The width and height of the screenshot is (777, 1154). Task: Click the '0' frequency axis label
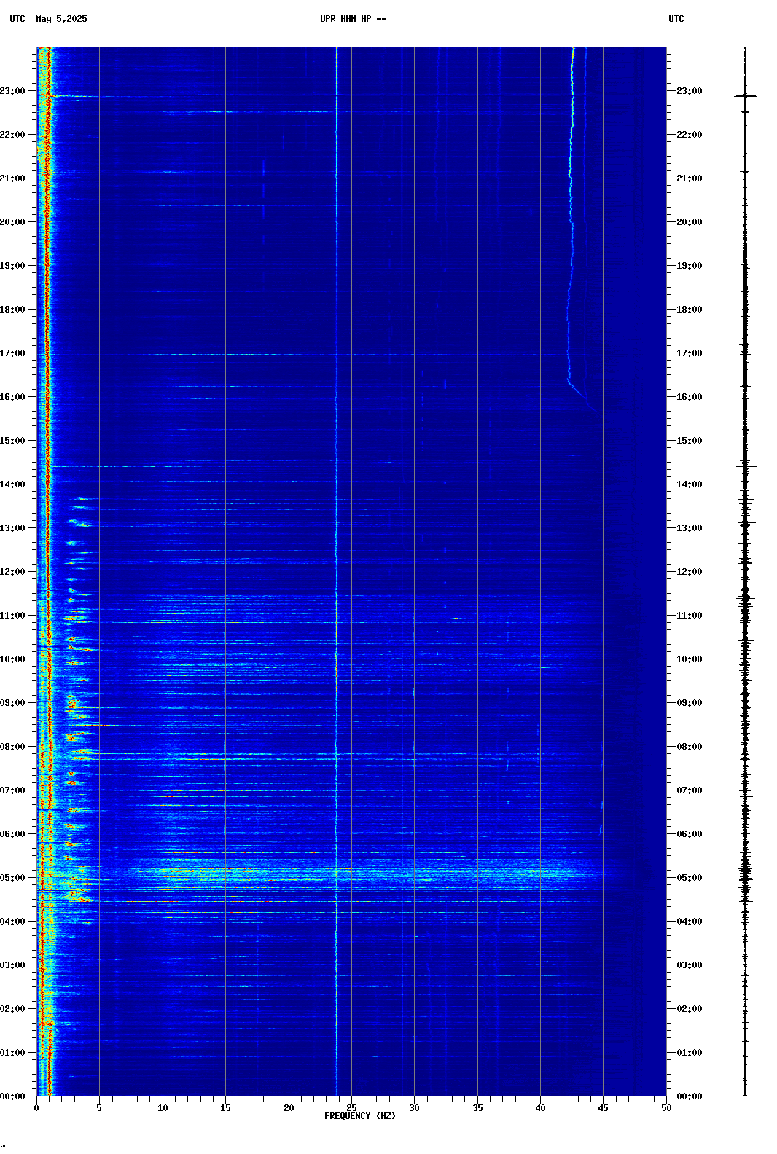click(x=36, y=1108)
